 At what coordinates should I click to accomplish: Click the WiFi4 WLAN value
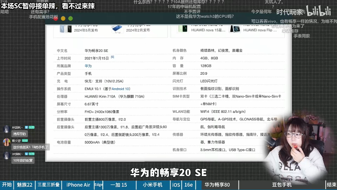[x=223, y=111]
